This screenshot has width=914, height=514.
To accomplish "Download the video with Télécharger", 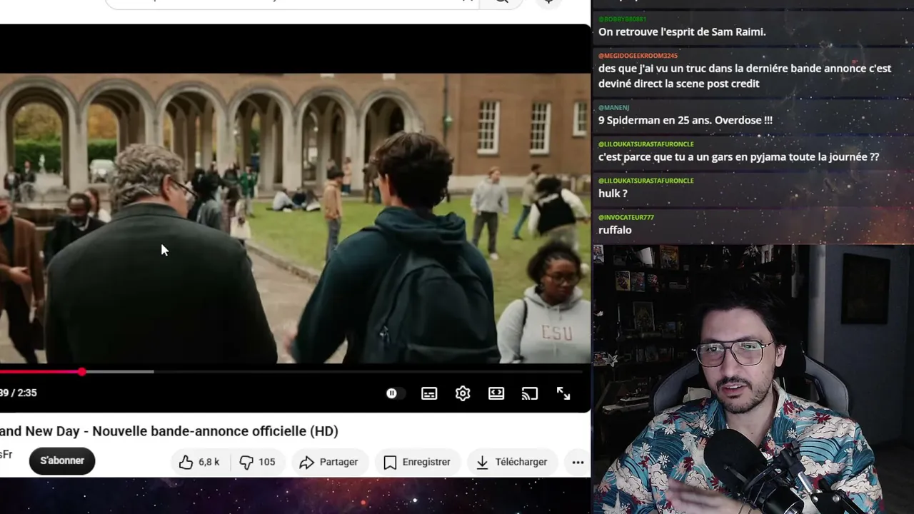I will pyautogui.click(x=512, y=462).
